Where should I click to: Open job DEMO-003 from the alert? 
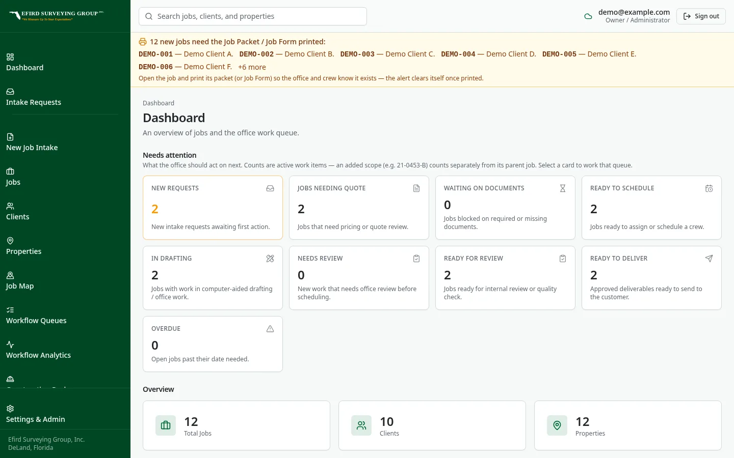pos(387,54)
